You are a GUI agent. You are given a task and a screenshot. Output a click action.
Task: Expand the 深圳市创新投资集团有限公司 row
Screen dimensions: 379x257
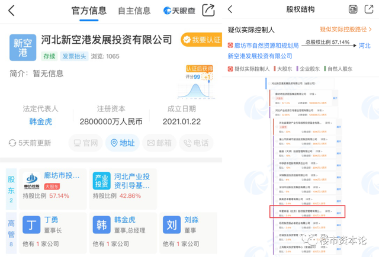[339, 189]
